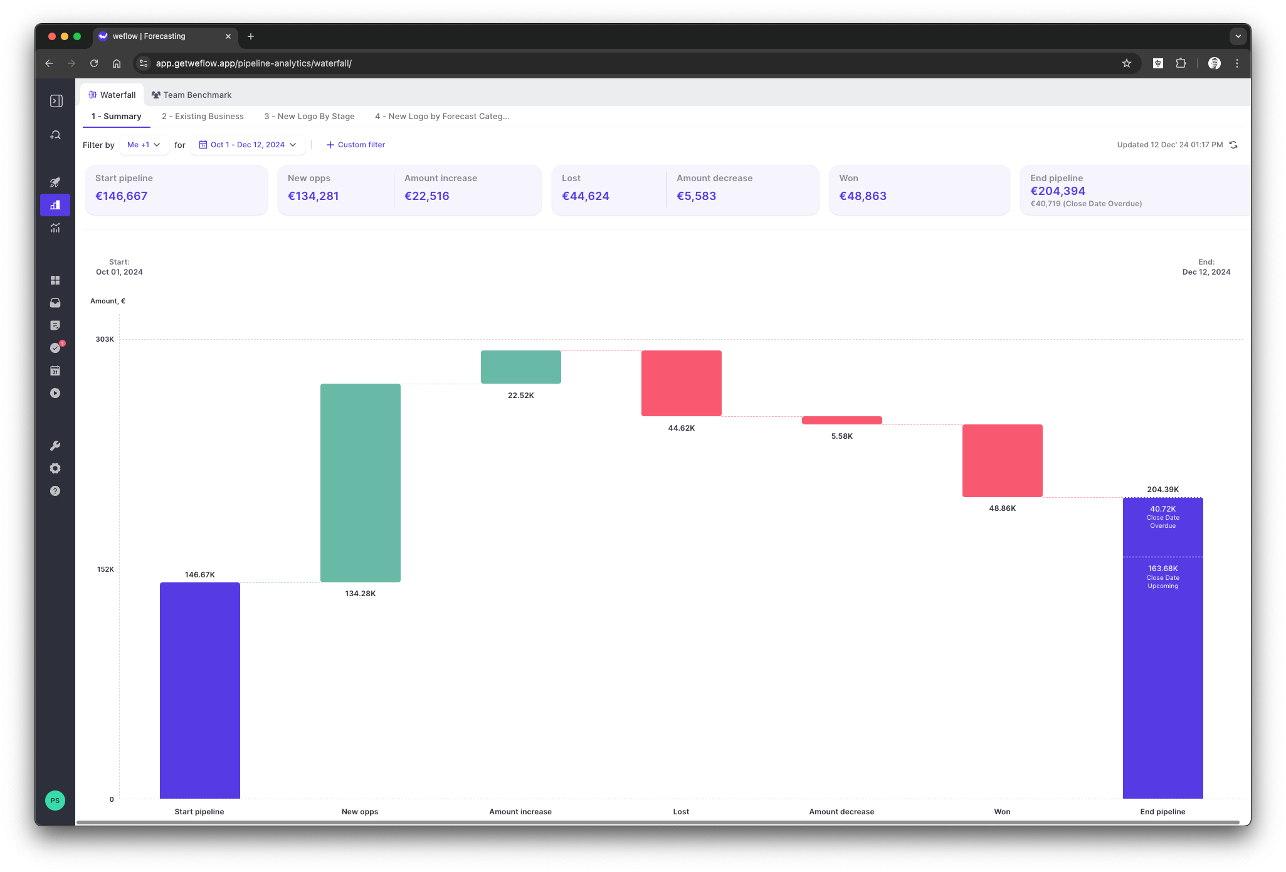Viewport: 1286px width, 872px height.
Task: Open the rocket icon in sidebar
Action: point(55,182)
